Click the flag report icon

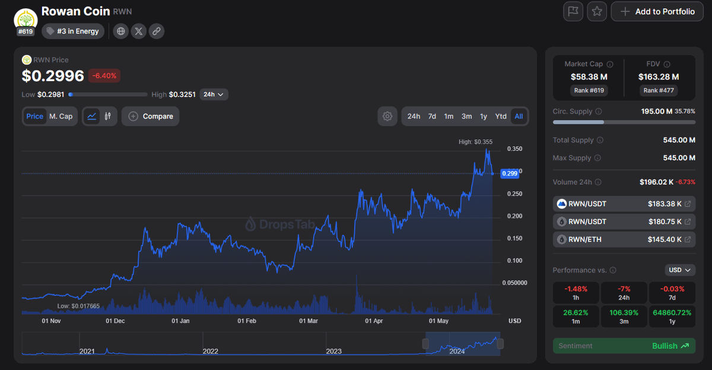click(x=573, y=11)
